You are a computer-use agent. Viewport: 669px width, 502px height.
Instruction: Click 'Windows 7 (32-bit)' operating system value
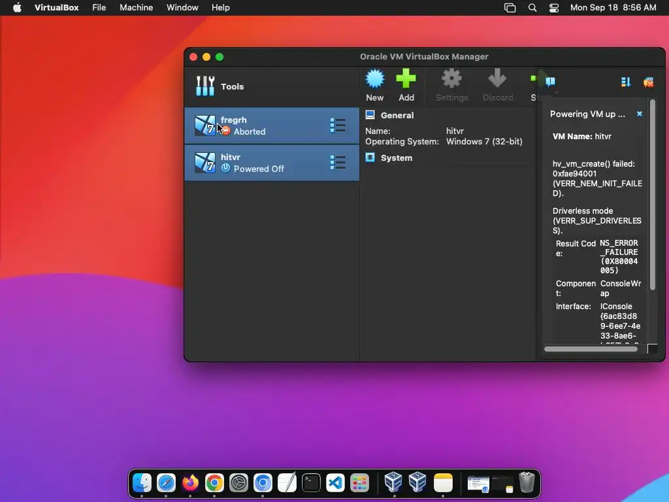484,141
